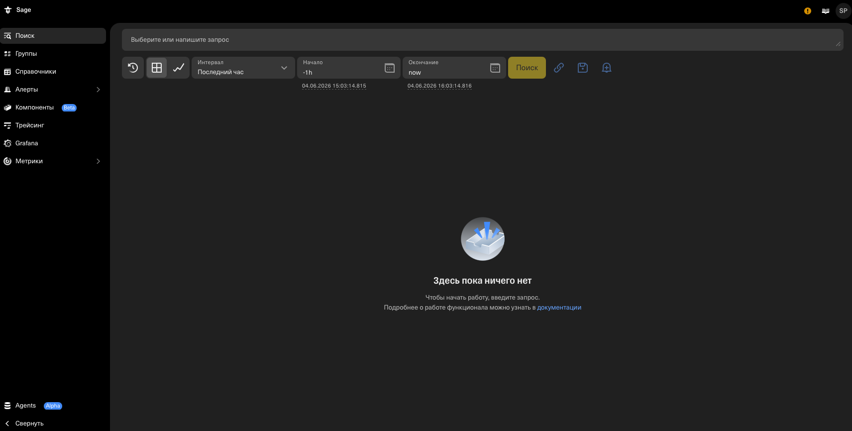Click the Компоненты cube icon
Image resolution: width=852 pixels, height=431 pixels.
(x=7, y=108)
